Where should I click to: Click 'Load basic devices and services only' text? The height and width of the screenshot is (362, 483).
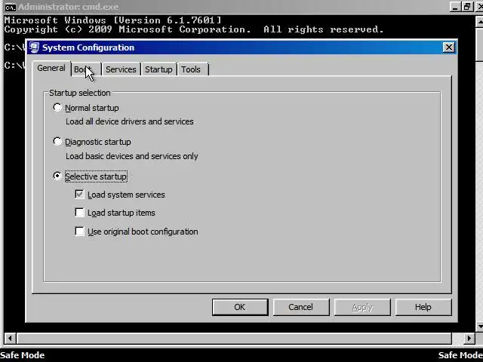point(132,156)
